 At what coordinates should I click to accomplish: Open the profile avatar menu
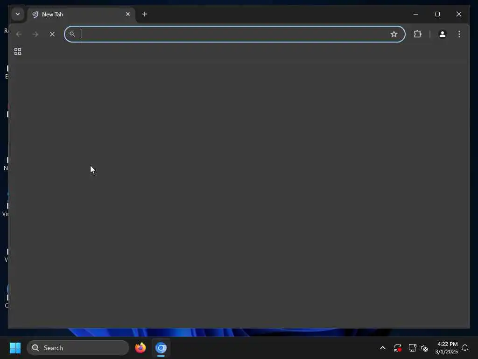[443, 34]
